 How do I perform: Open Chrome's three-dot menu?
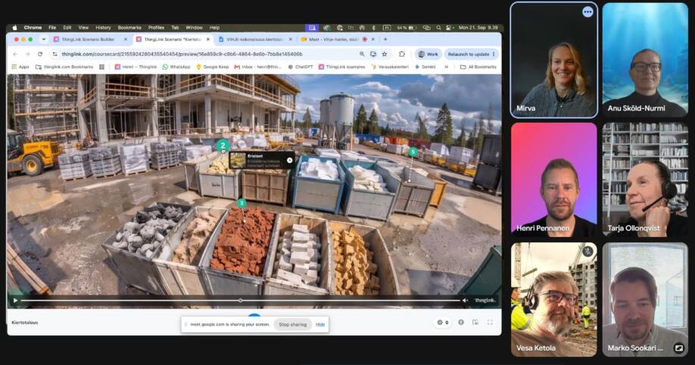click(x=494, y=54)
